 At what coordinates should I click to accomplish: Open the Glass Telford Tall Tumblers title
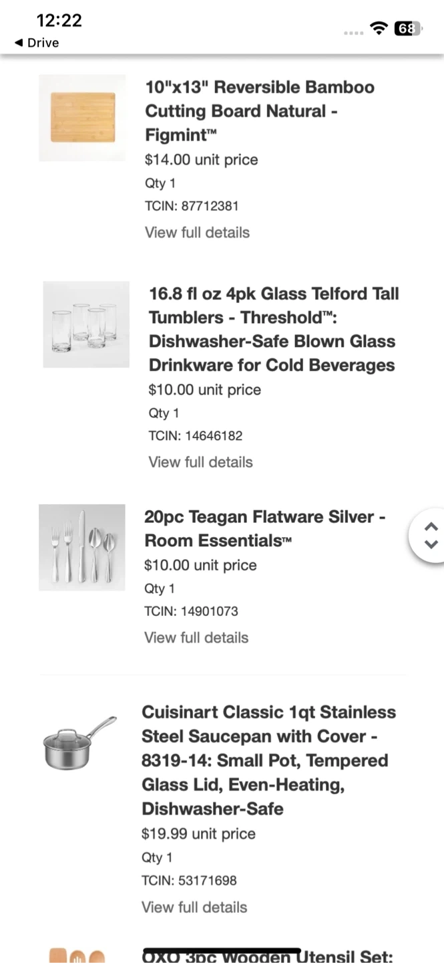tap(274, 329)
